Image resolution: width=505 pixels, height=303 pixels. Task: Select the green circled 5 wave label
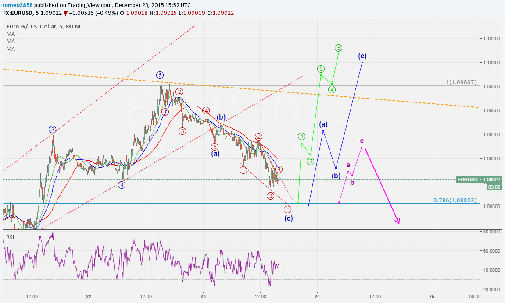click(338, 48)
